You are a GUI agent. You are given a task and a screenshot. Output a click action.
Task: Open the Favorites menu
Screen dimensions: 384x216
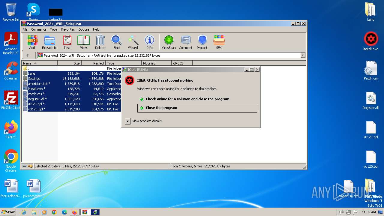(68, 29)
